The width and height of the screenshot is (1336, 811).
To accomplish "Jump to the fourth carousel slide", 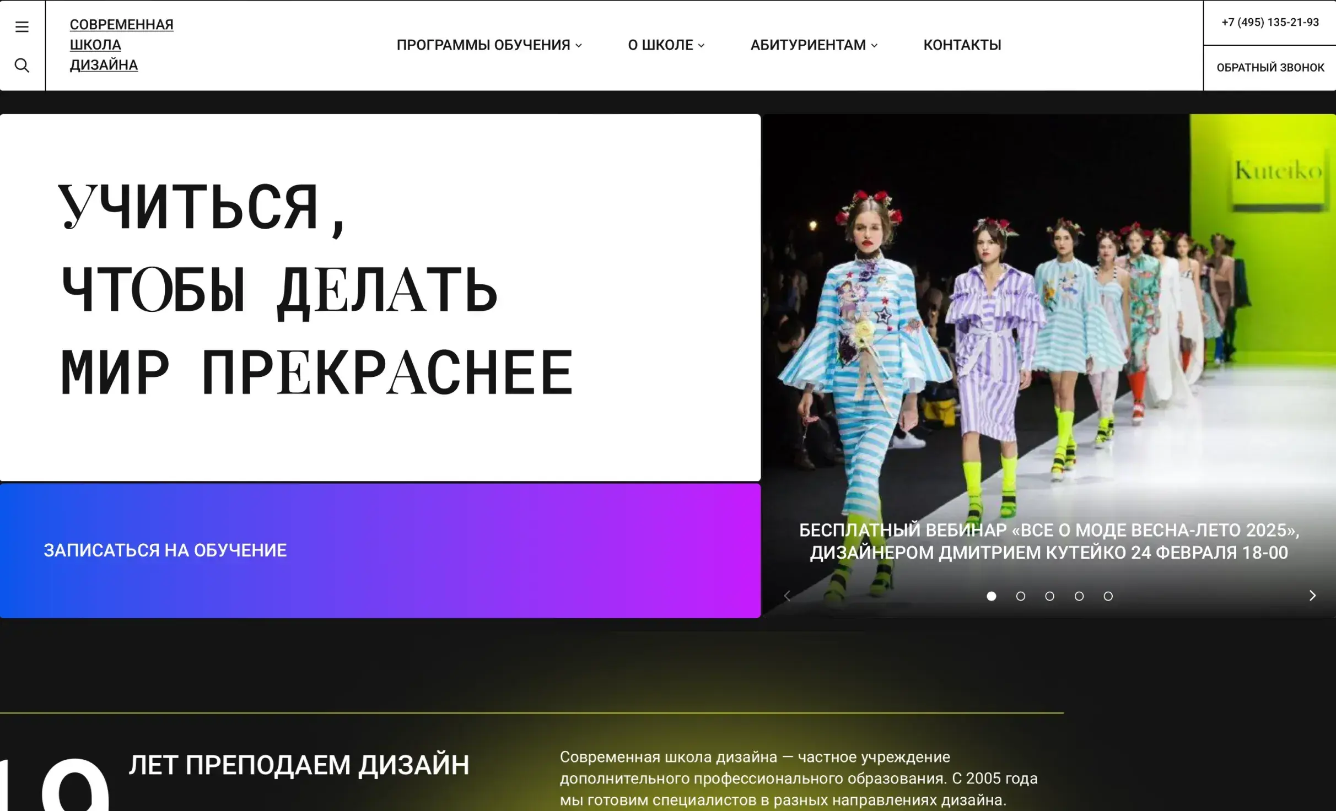I will pyautogui.click(x=1080, y=596).
